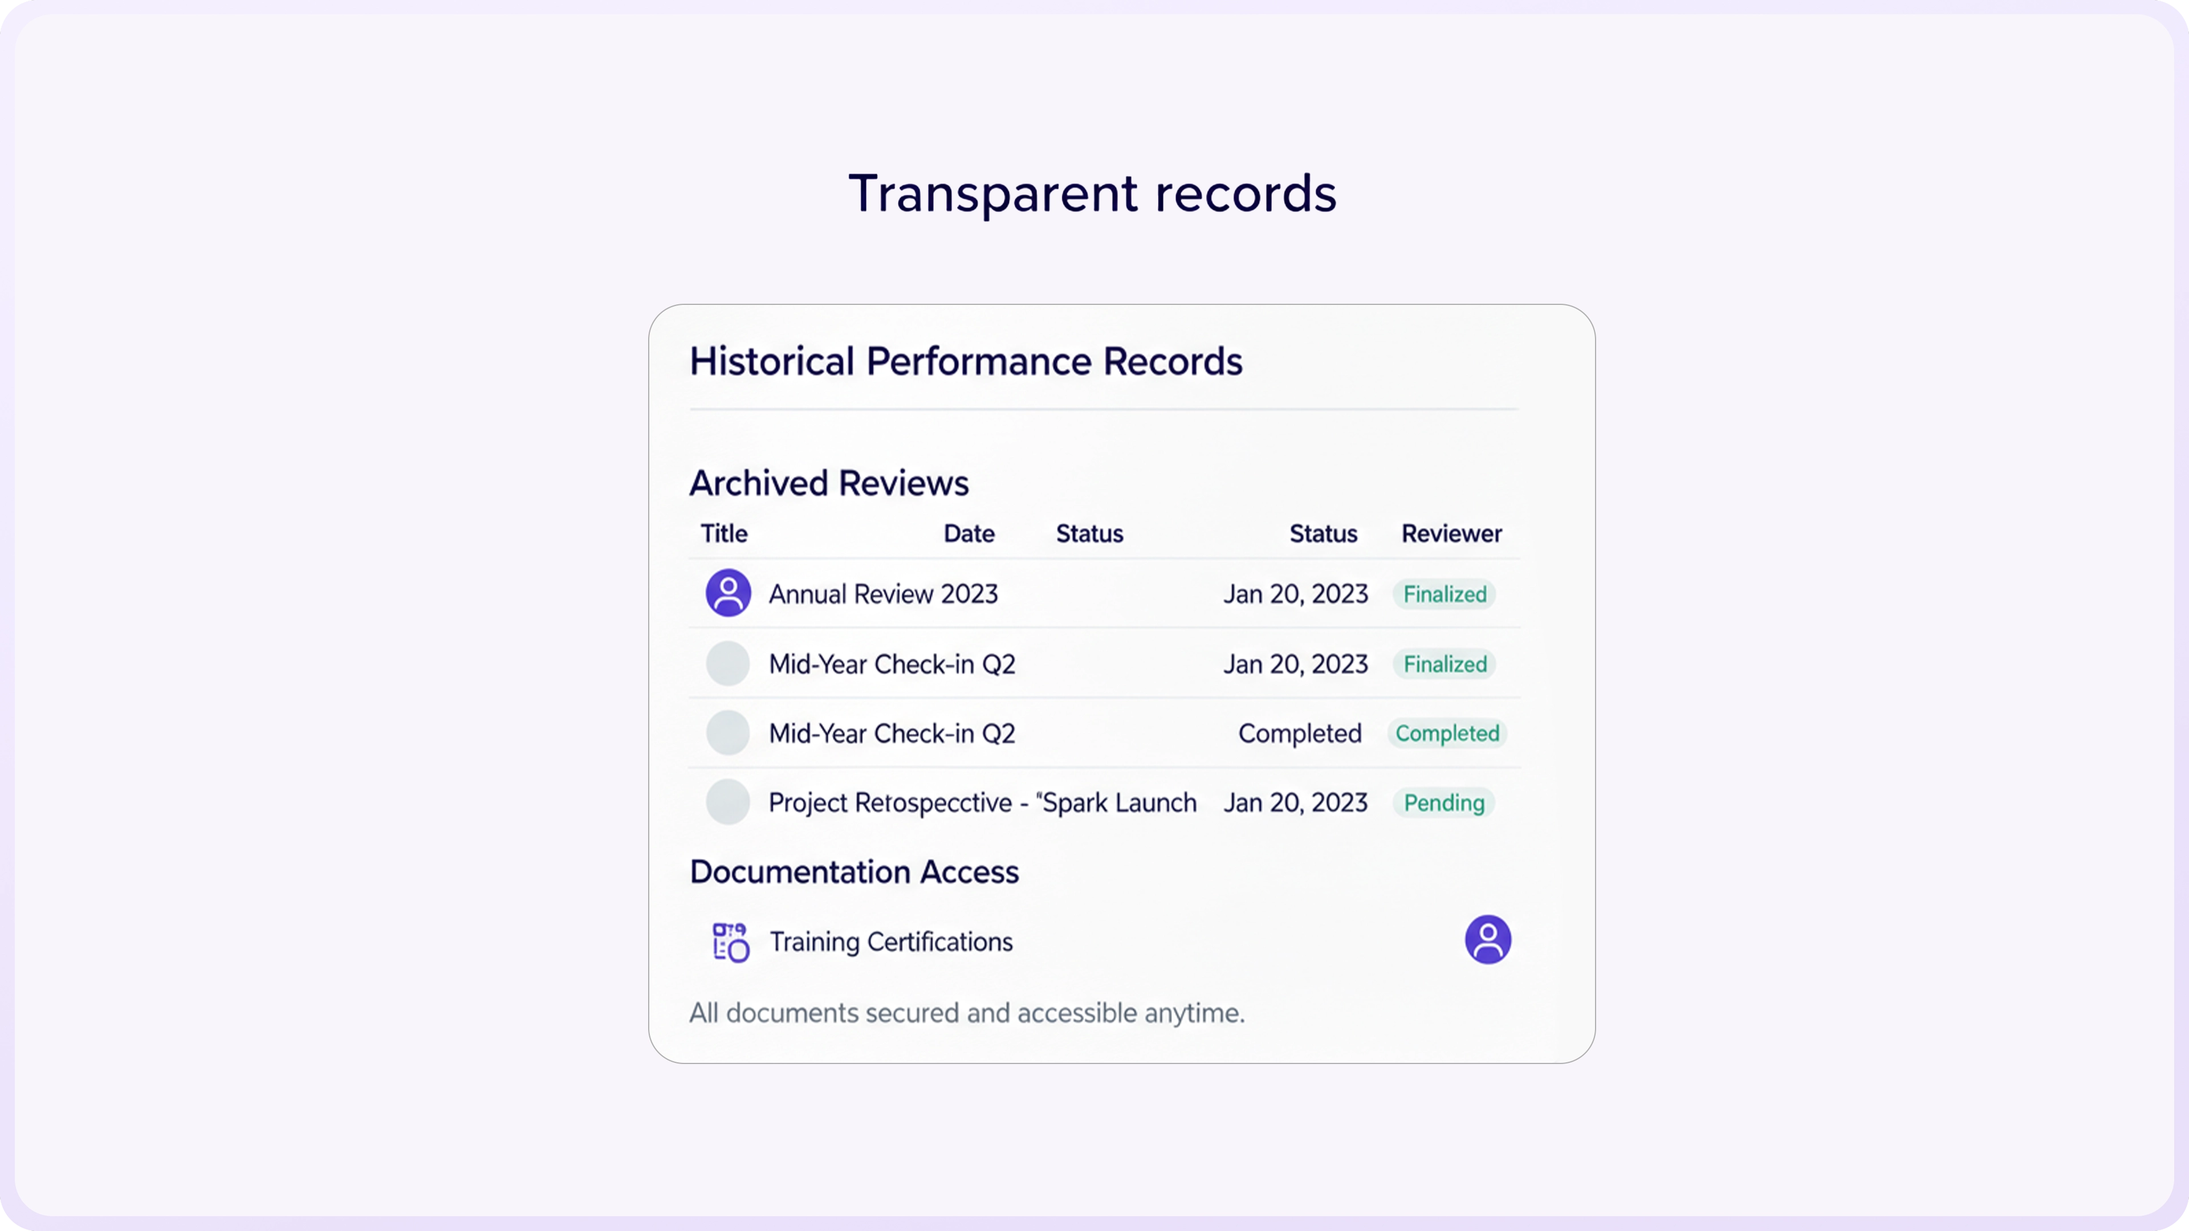
Task: Sort by the Reviewer column header
Action: (x=1451, y=533)
